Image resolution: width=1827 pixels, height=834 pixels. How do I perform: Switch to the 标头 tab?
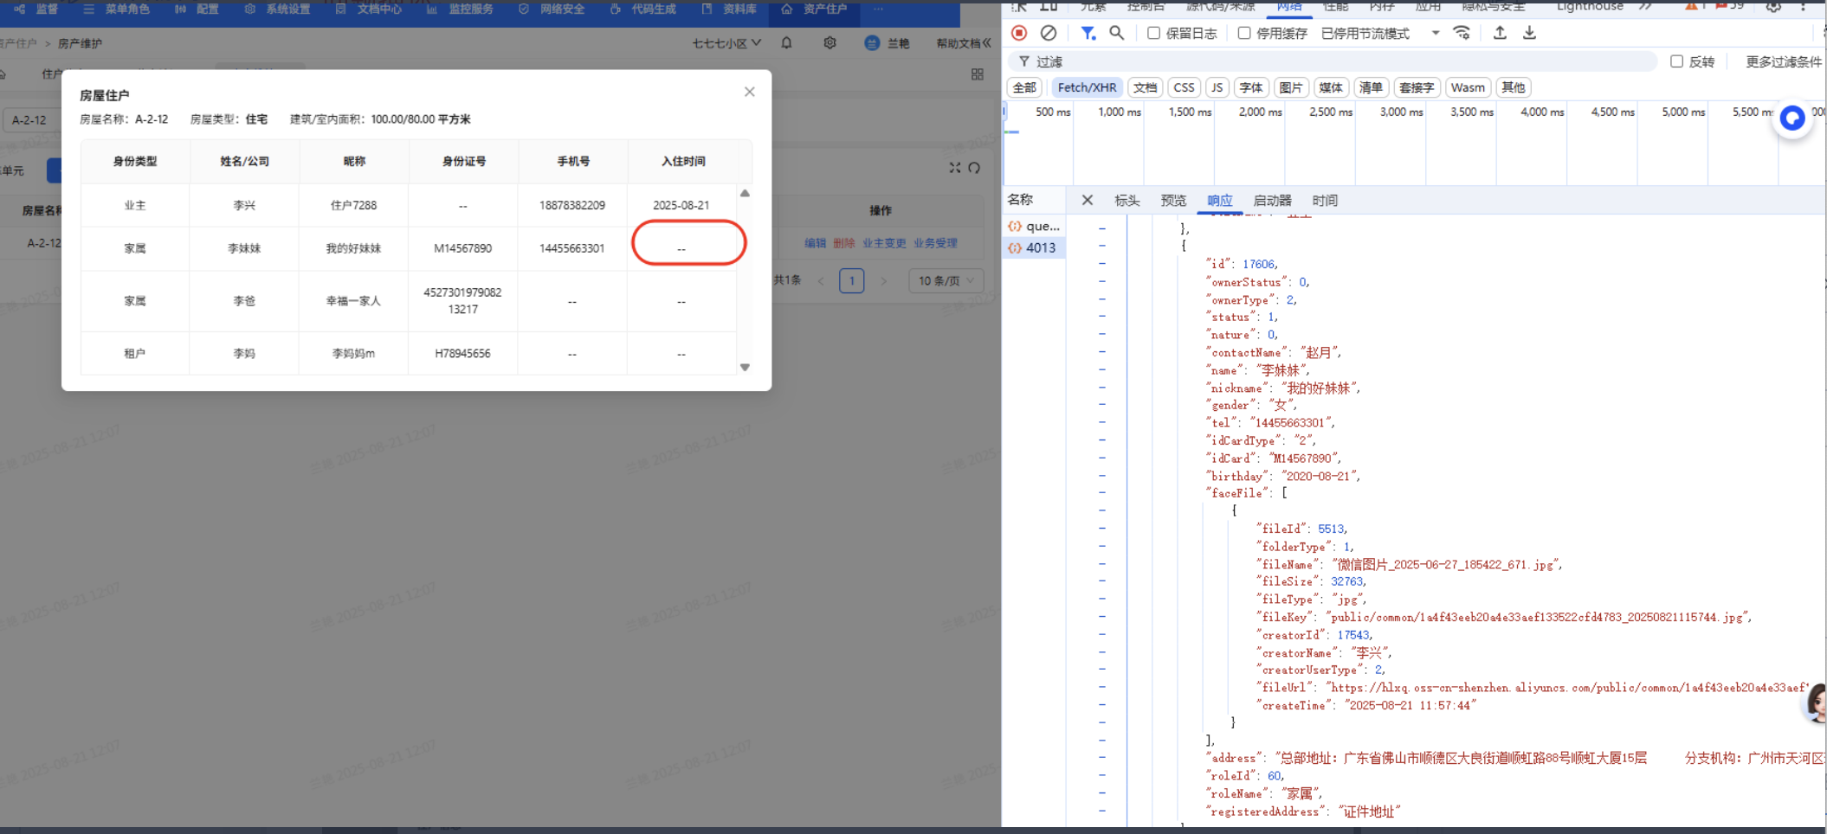click(x=1127, y=201)
